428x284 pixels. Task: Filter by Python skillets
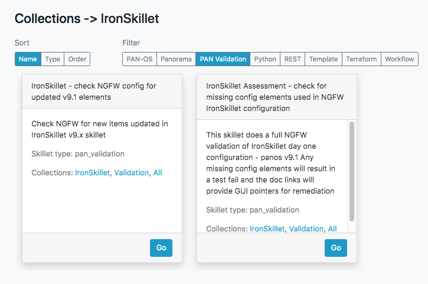tap(265, 59)
